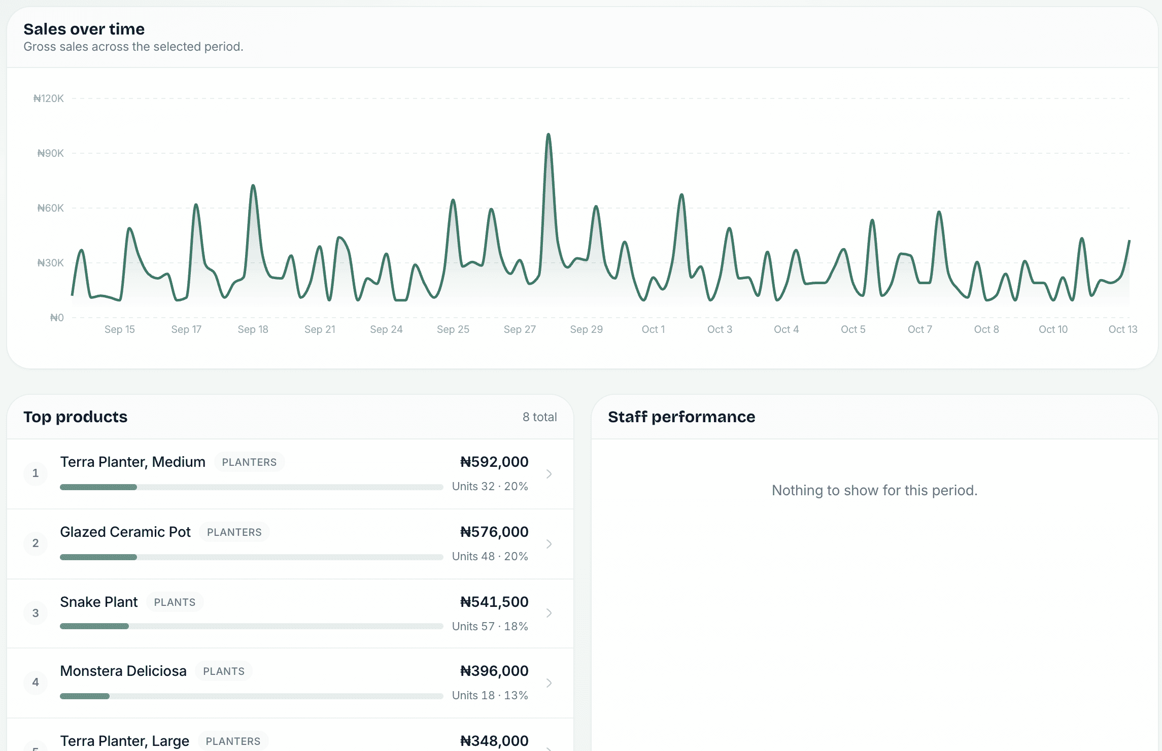Click the share bar for Terra Planter, Medium
1162x751 pixels.
252,487
